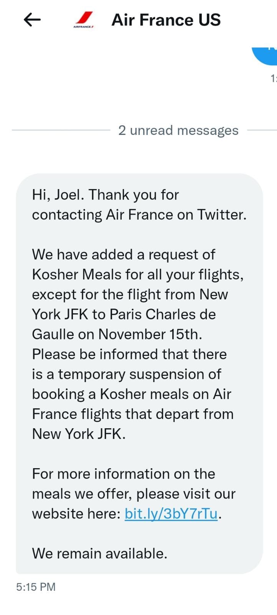Tap the "We have added a request of" line
This screenshot has width=277, height=615.
(124, 254)
